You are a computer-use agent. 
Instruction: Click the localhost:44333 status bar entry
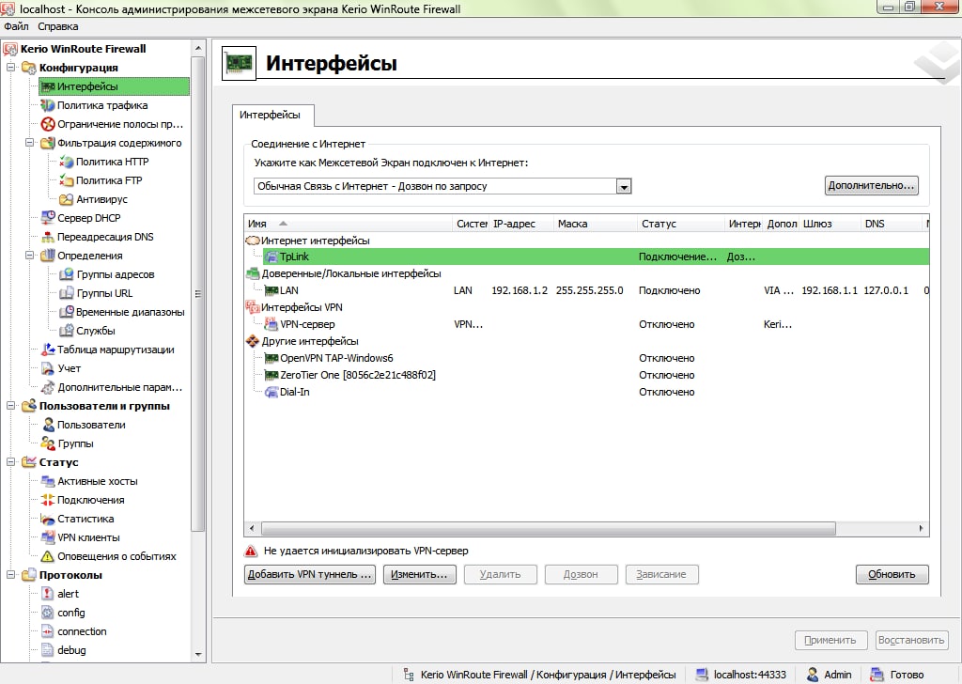(x=741, y=675)
